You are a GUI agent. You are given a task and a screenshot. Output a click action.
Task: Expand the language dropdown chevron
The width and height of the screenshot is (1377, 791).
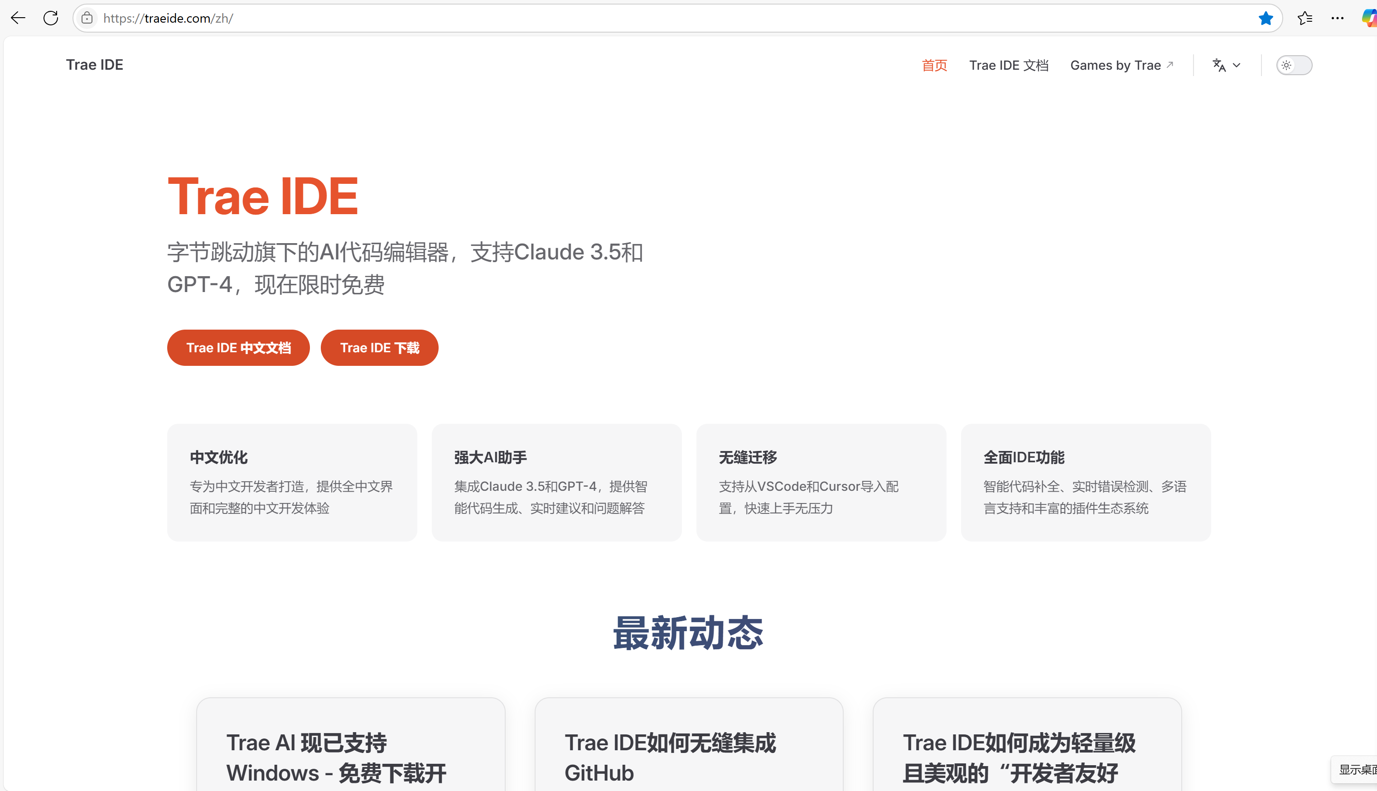[1237, 65]
